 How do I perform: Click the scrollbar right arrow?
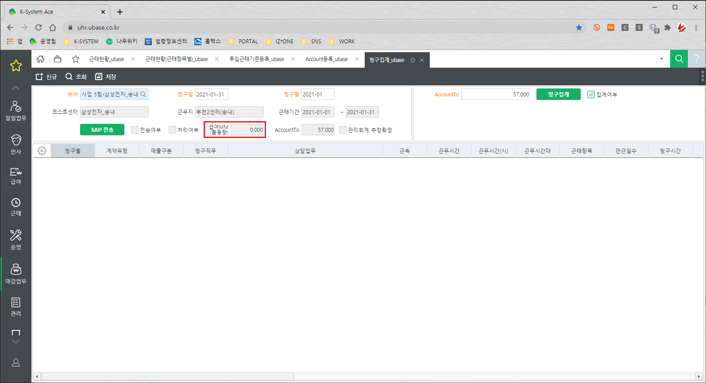pyautogui.click(x=699, y=376)
